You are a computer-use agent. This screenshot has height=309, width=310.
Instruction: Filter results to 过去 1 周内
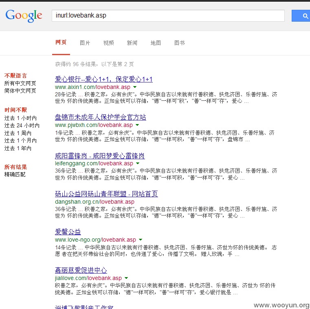[x=18, y=133]
